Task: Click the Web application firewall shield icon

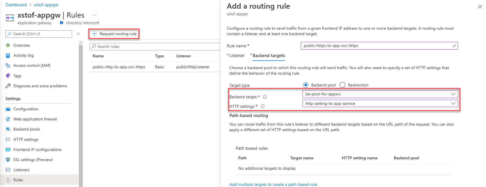Action: tap(8, 119)
